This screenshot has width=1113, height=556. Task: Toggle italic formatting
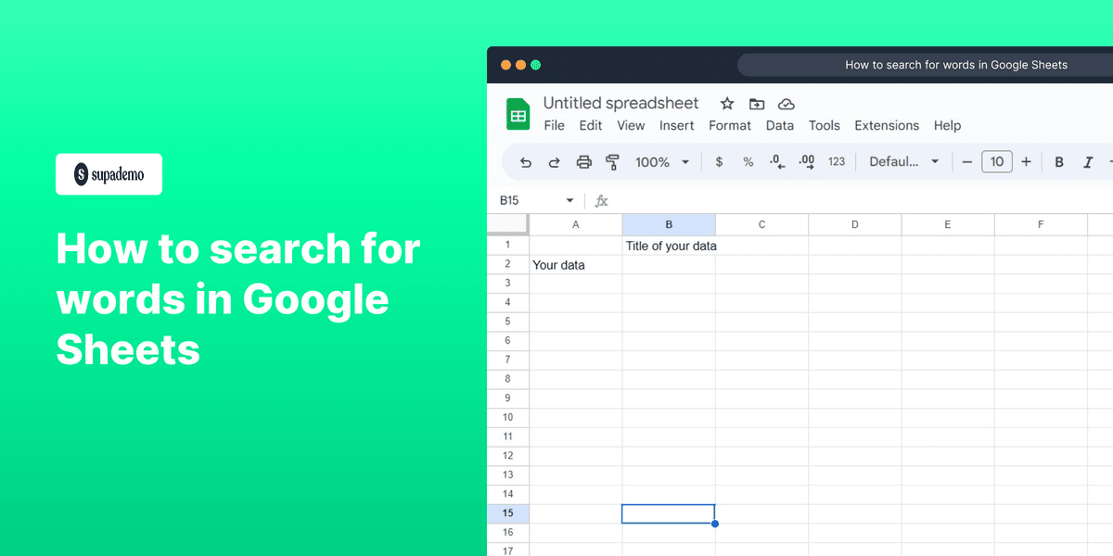[1087, 161]
